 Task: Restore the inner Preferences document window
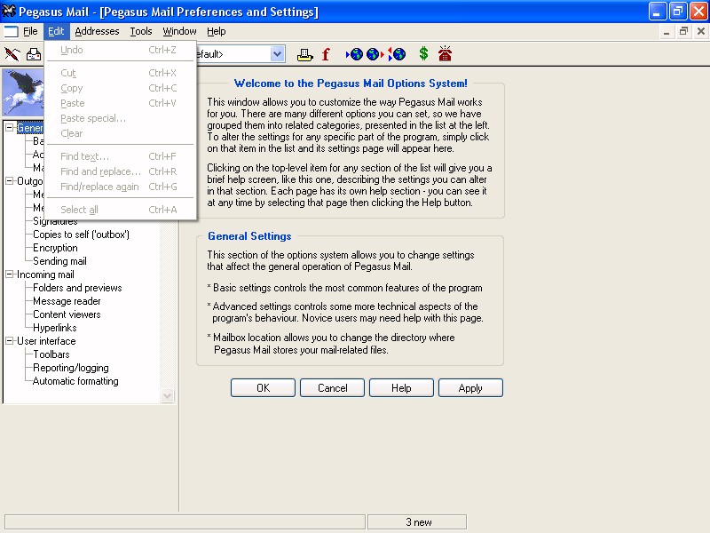click(x=683, y=31)
